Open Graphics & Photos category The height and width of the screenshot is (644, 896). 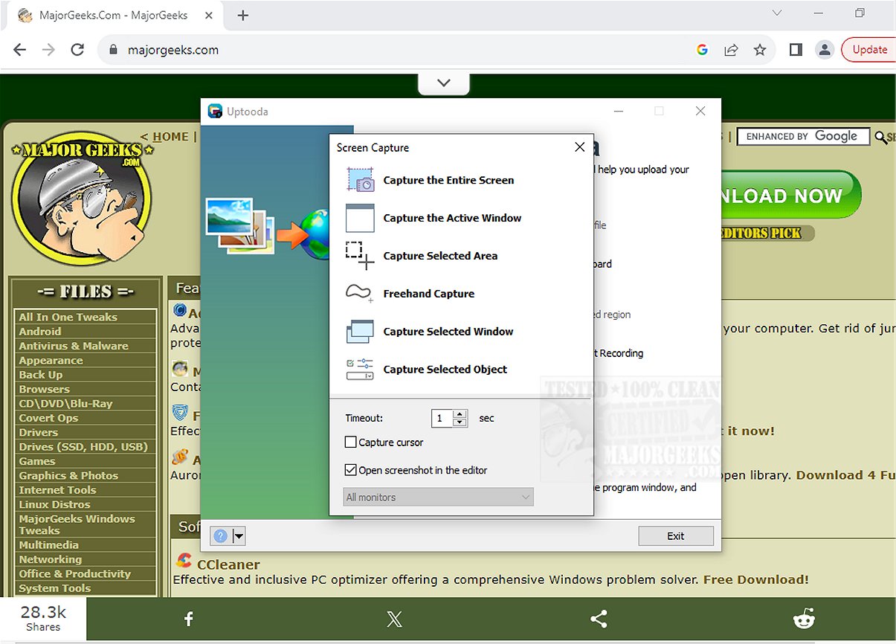(x=68, y=476)
